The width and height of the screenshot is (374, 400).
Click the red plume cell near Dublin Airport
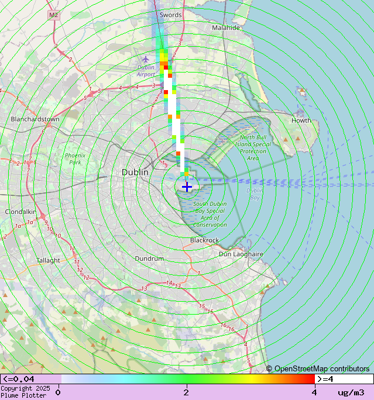coord(166,67)
